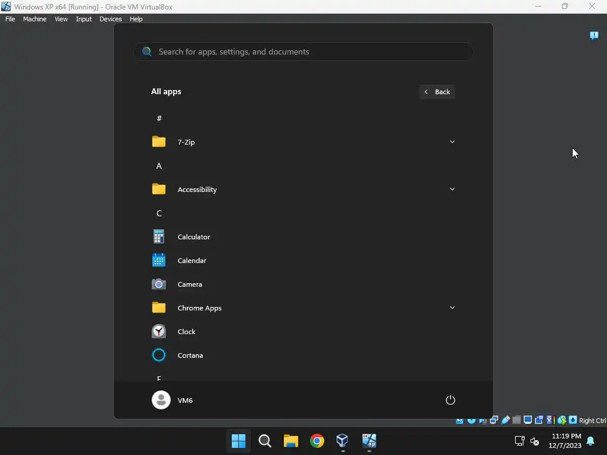Click the VirtualBox display status icon
Image resolution: width=607 pixels, height=455 pixels.
(x=528, y=420)
